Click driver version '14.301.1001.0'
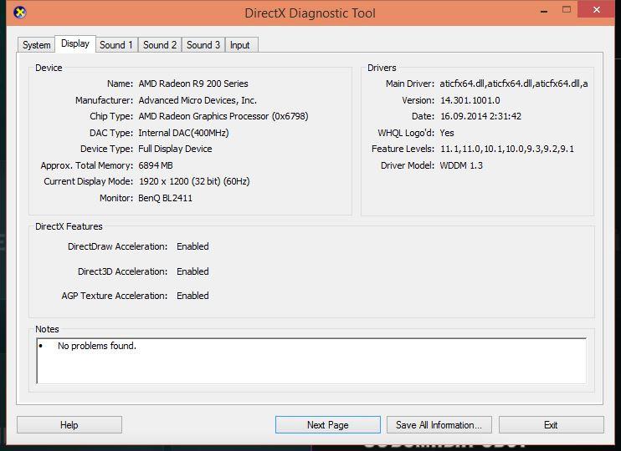Viewport: 621px width, 451px height. point(470,100)
